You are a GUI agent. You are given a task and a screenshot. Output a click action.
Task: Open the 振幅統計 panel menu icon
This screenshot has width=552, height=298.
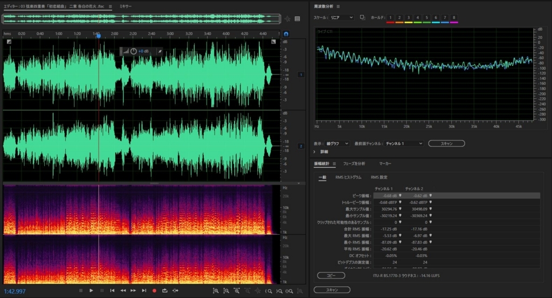click(334, 164)
